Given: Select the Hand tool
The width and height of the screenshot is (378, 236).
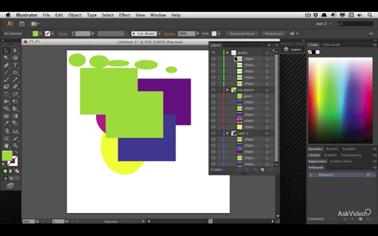Looking at the screenshot, I should (x=6, y=146).
